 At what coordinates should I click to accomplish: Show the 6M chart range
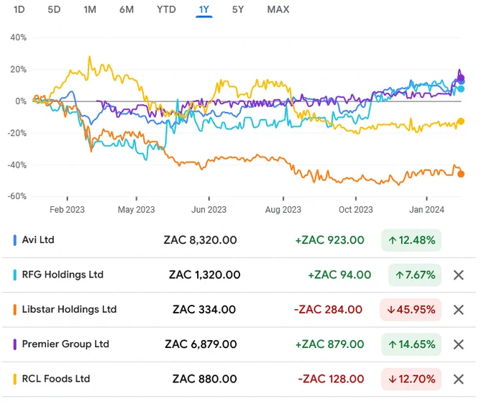pyautogui.click(x=127, y=9)
